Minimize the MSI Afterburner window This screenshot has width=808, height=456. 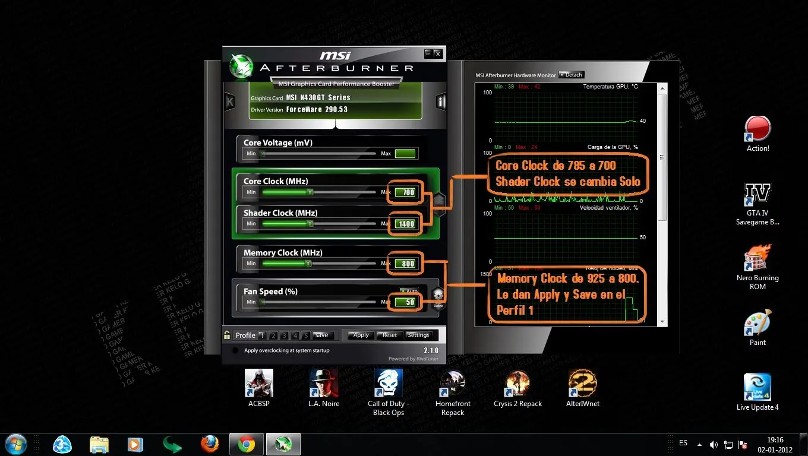pyautogui.click(x=428, y=53)
